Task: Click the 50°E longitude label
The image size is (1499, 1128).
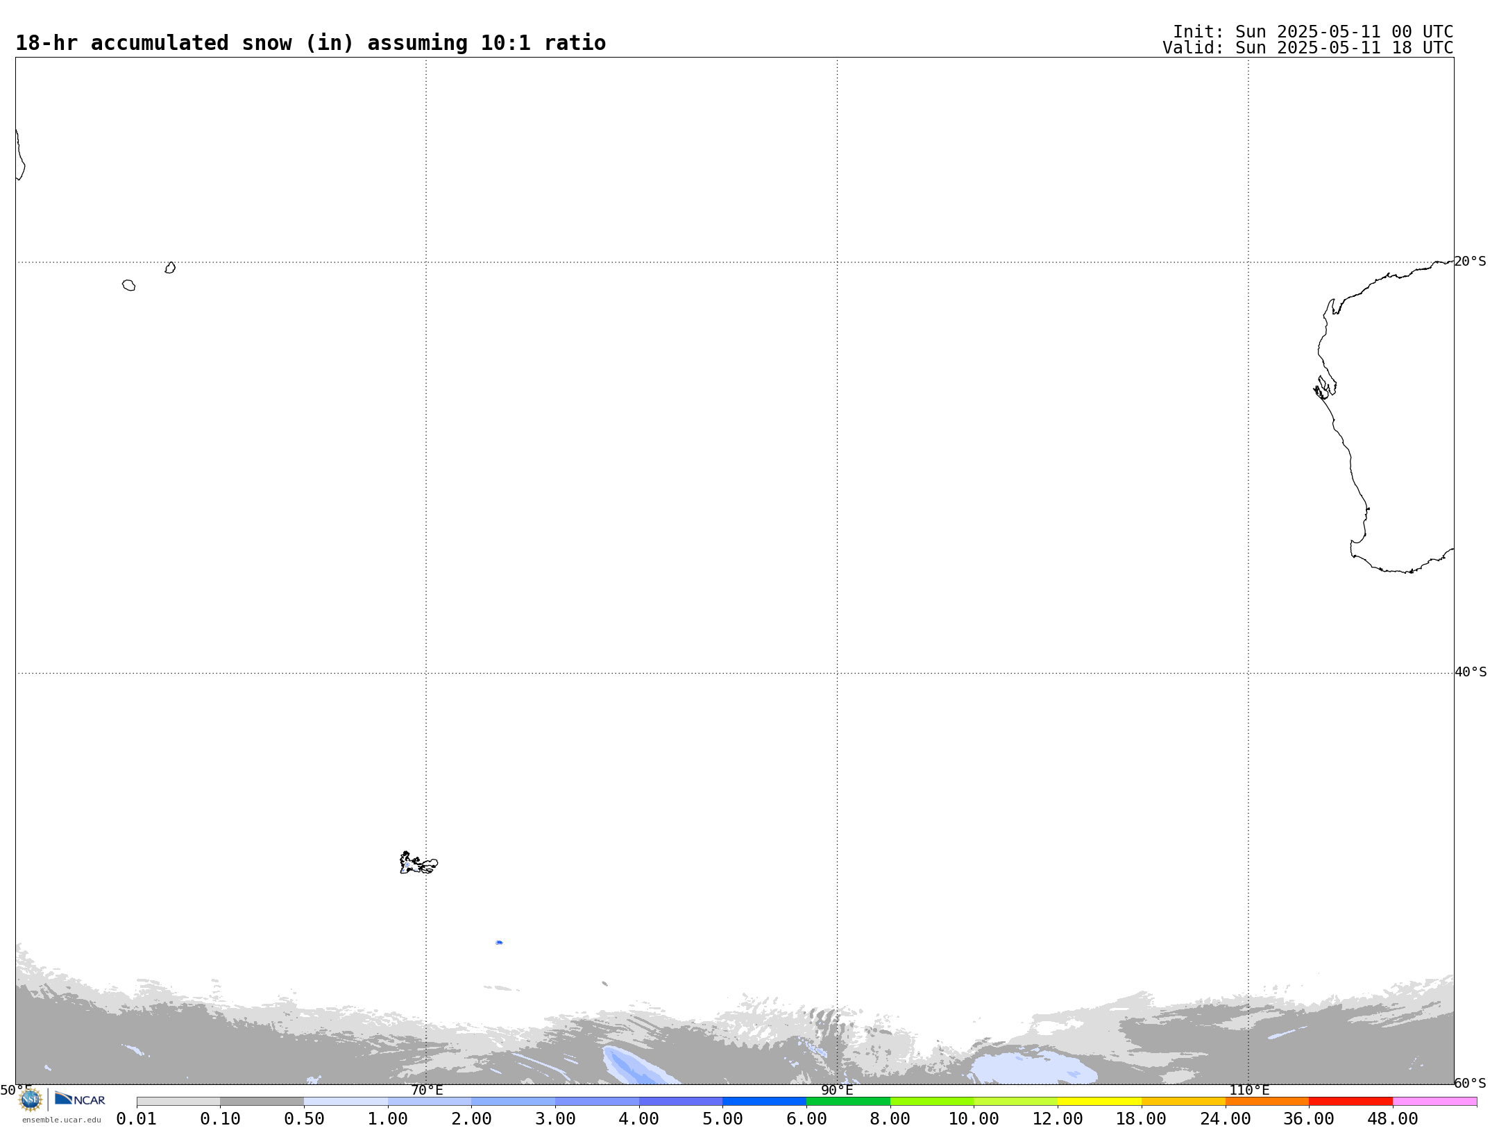Action: 15,1090
